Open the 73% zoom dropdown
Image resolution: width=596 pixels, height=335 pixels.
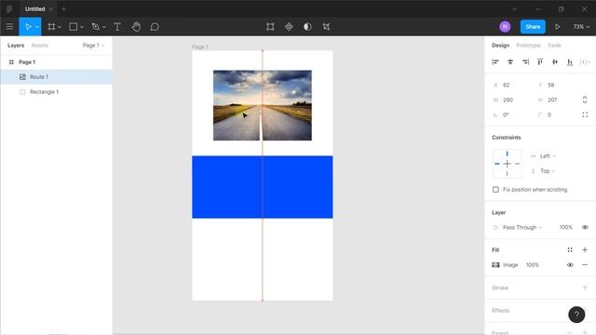click(x=581, y=27)
